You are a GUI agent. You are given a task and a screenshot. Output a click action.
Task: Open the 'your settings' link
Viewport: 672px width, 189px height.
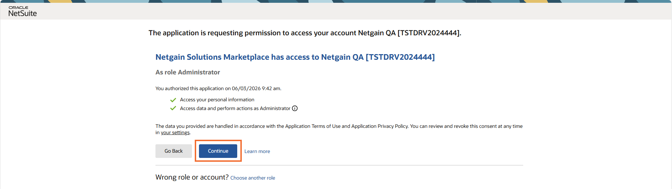click(175, 132)
